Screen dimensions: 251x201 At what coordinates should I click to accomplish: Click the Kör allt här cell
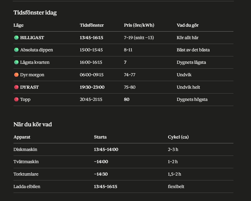pos(187,38)
